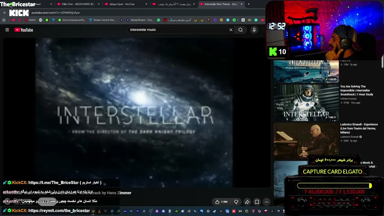Focus the youtube.com address bar
Image resolution: width=384 pixels, height=216 pixels.
pyautogui.click(x=144, y=13)
